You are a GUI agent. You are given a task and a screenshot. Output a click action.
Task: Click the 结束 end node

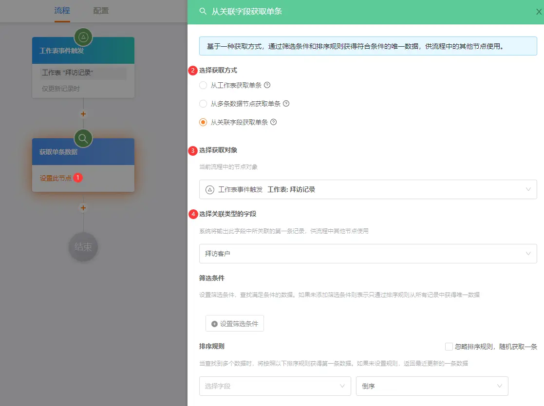pos(83,247)
